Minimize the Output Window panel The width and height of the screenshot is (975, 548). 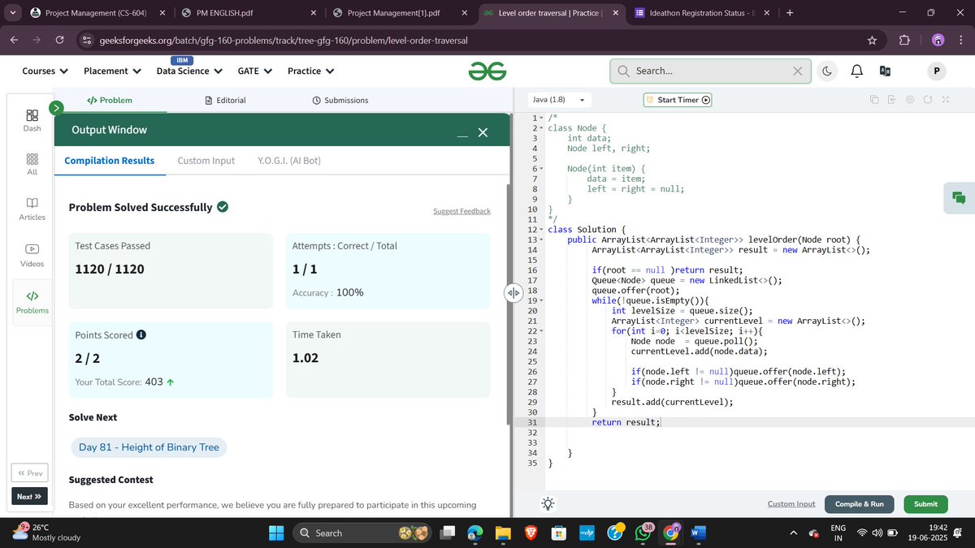[462, 134]
